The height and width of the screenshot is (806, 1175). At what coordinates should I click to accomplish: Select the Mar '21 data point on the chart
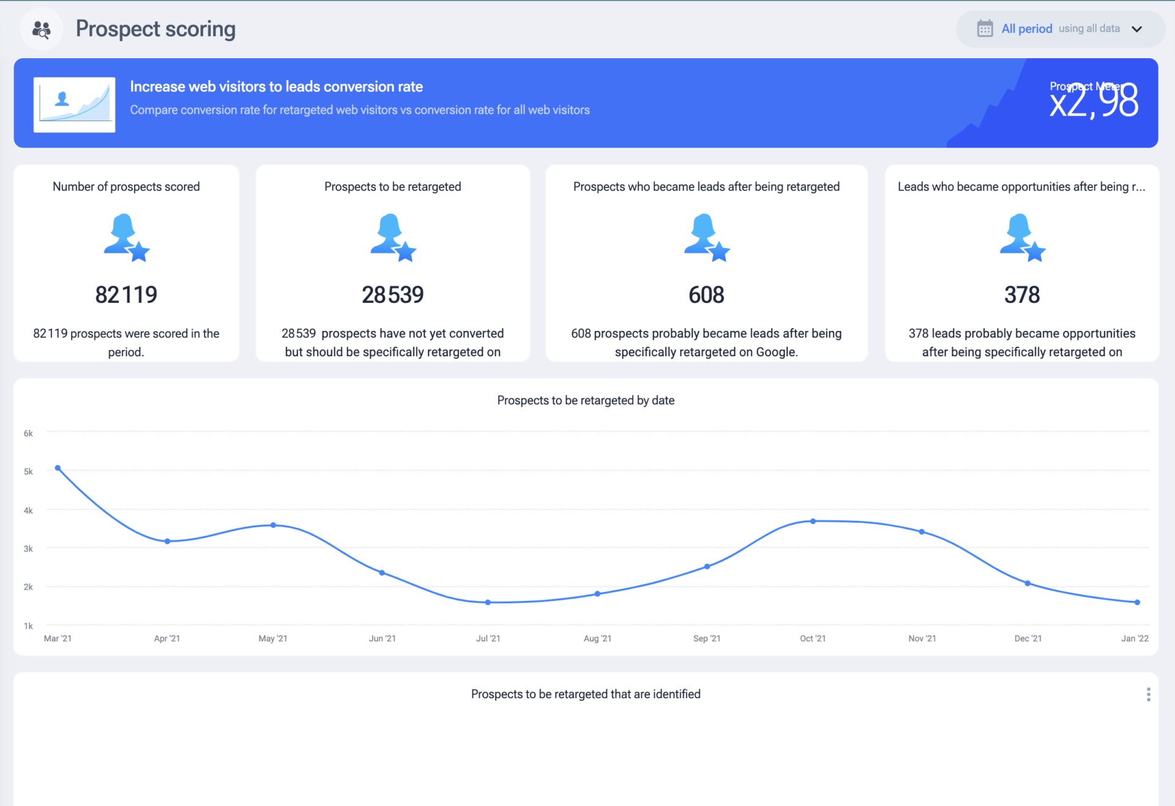click(58, 468)
